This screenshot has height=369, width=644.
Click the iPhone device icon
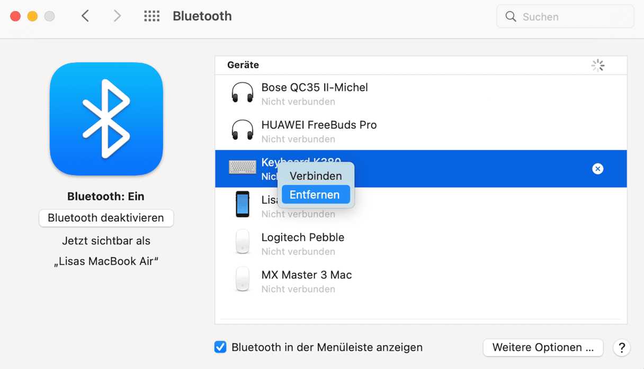tap(243, 205)
